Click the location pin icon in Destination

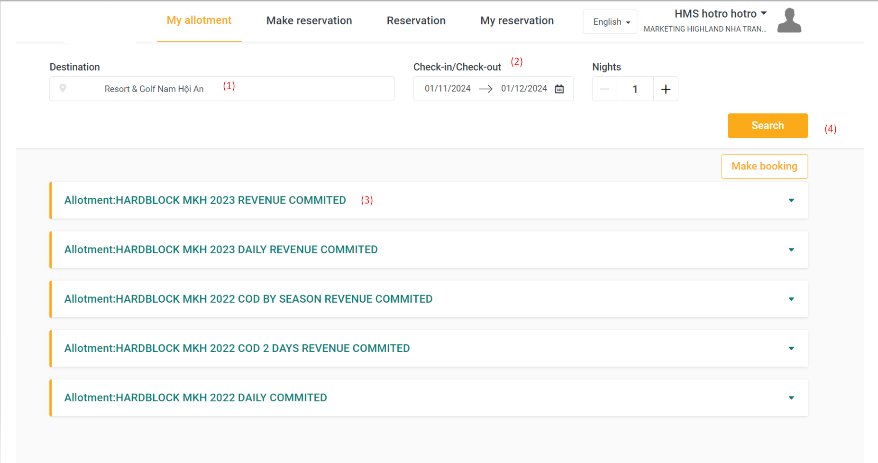[x=63, y=88]
